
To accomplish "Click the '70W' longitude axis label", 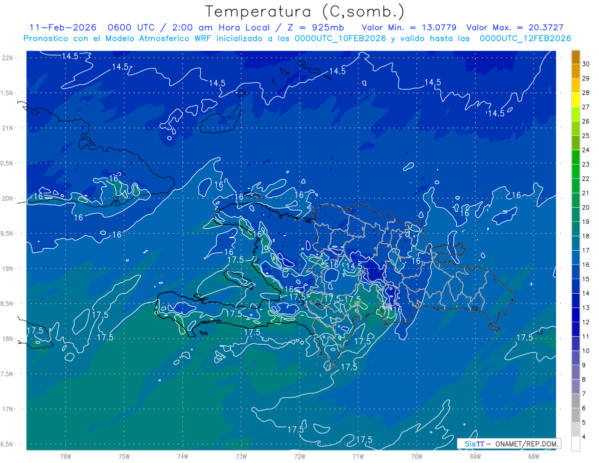I will tap(417, 456).
